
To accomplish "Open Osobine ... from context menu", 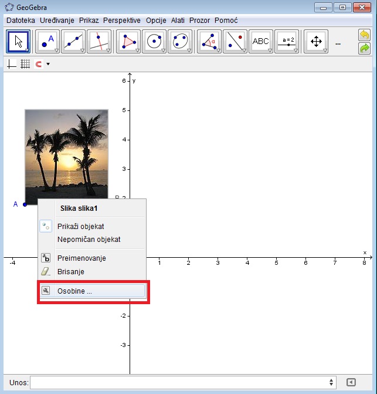I will pos(92,291).
